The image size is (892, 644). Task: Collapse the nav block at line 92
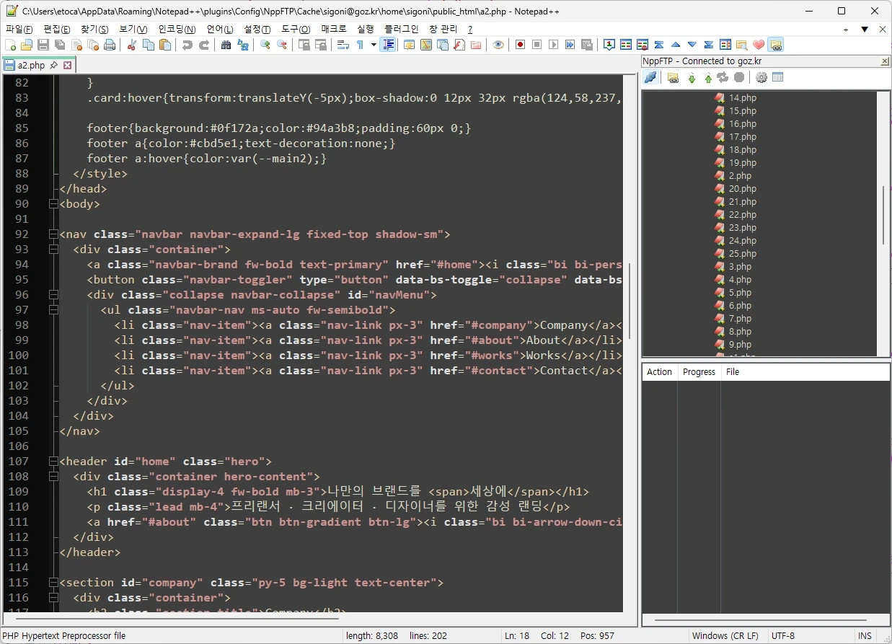tap(53, 234)
